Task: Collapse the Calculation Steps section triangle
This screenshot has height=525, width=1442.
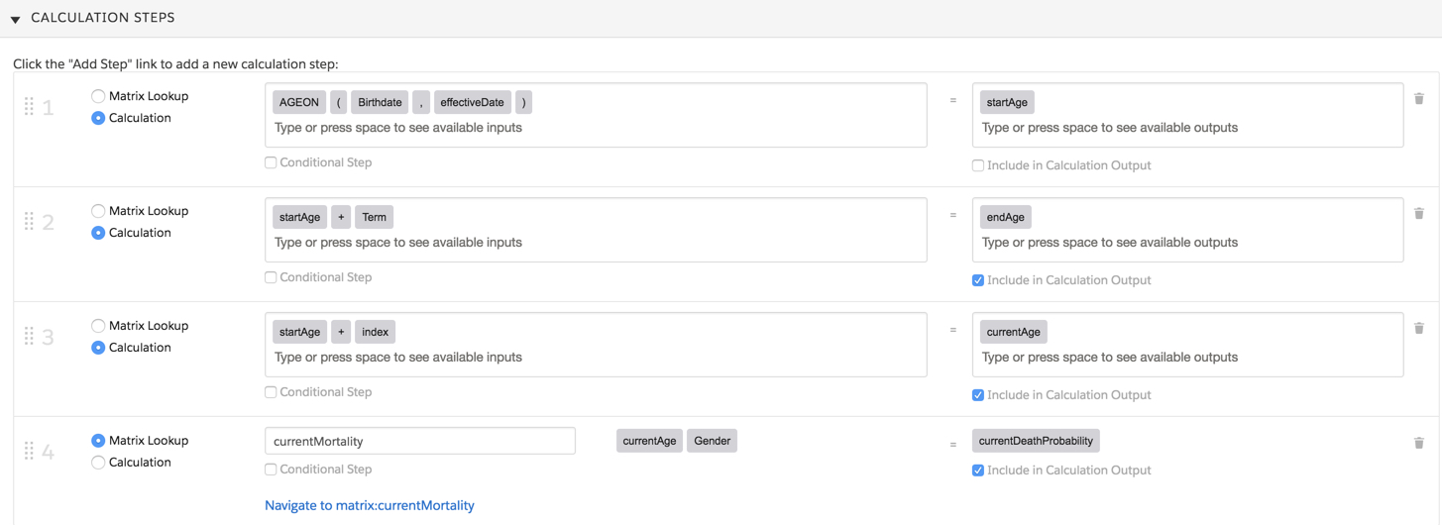Action: click(16, 19)
